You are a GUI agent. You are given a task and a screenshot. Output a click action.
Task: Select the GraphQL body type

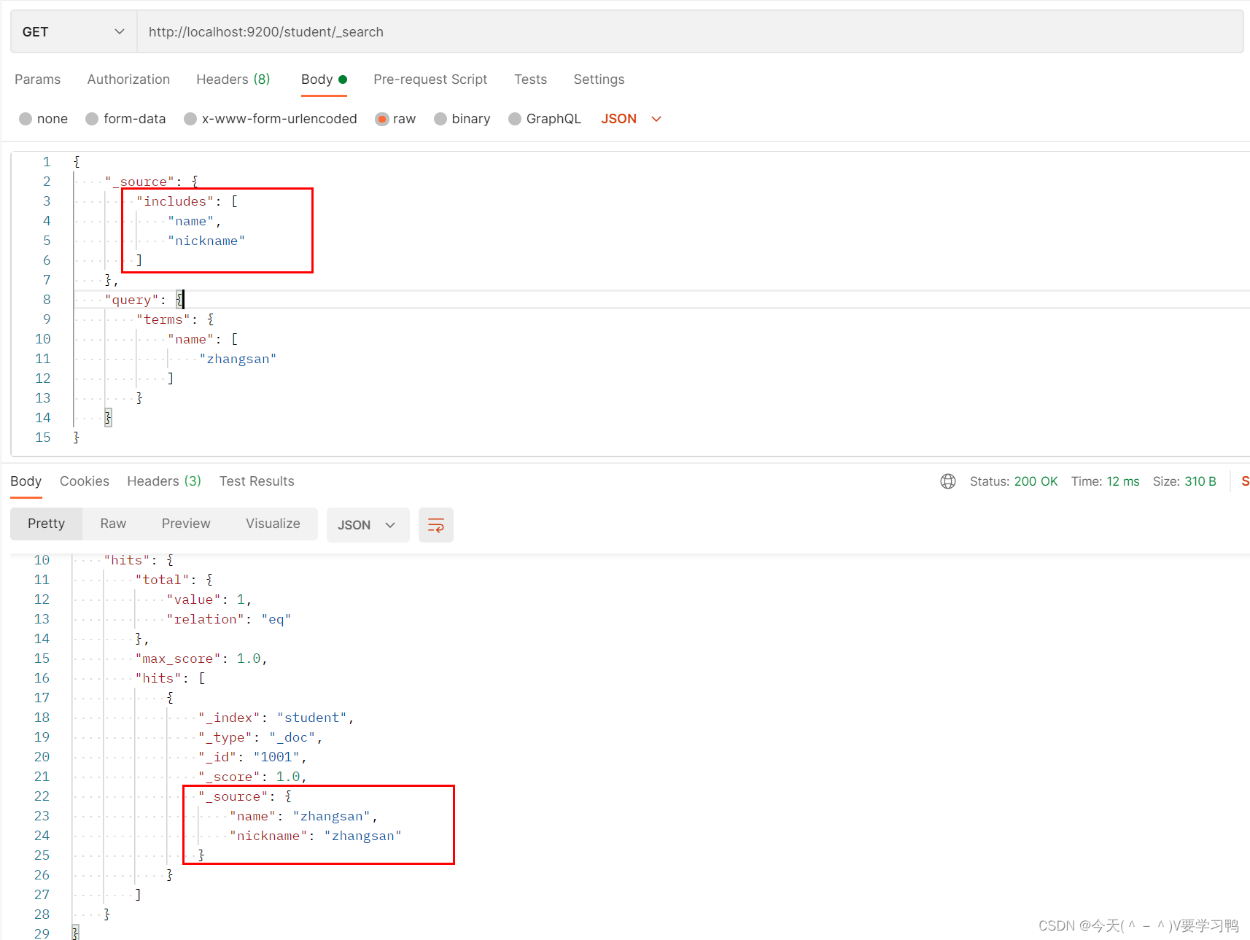coord(545,119)
